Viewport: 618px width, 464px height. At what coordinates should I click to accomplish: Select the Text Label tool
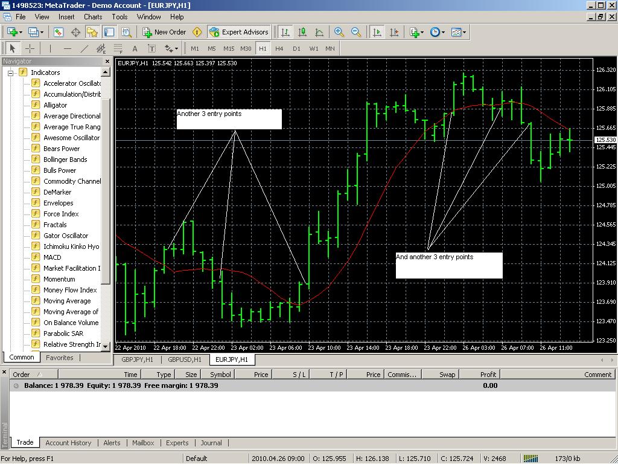click(x=151, y=48)
